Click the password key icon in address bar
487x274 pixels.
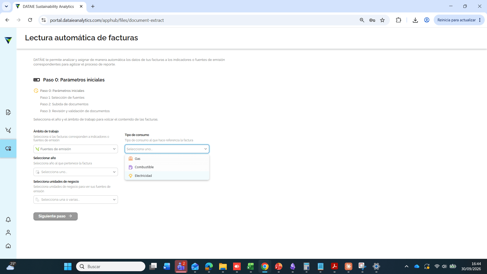pyautogui.click(x=372, y=20)
